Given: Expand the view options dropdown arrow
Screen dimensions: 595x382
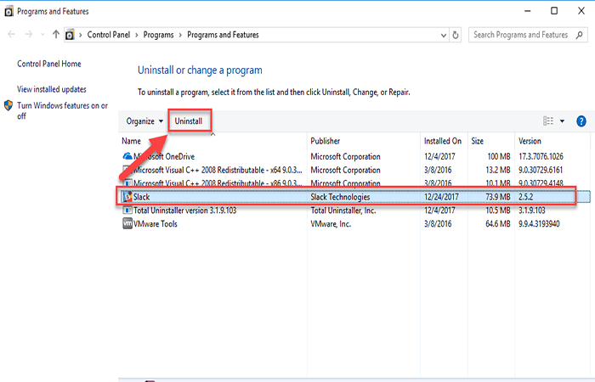Looking at the screenshot, I should click(x=562, y=121).
